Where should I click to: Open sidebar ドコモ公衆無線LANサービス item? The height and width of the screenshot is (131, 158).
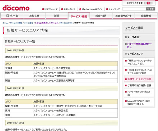pyautogui.click(x=139, y=45)
